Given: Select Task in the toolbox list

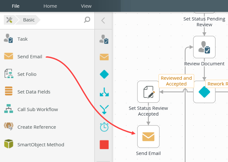Looking at the screenshot, I should click(22, 39).
